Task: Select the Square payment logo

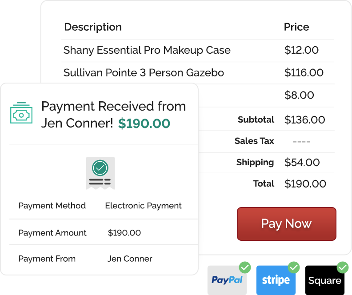Action: 324,280
